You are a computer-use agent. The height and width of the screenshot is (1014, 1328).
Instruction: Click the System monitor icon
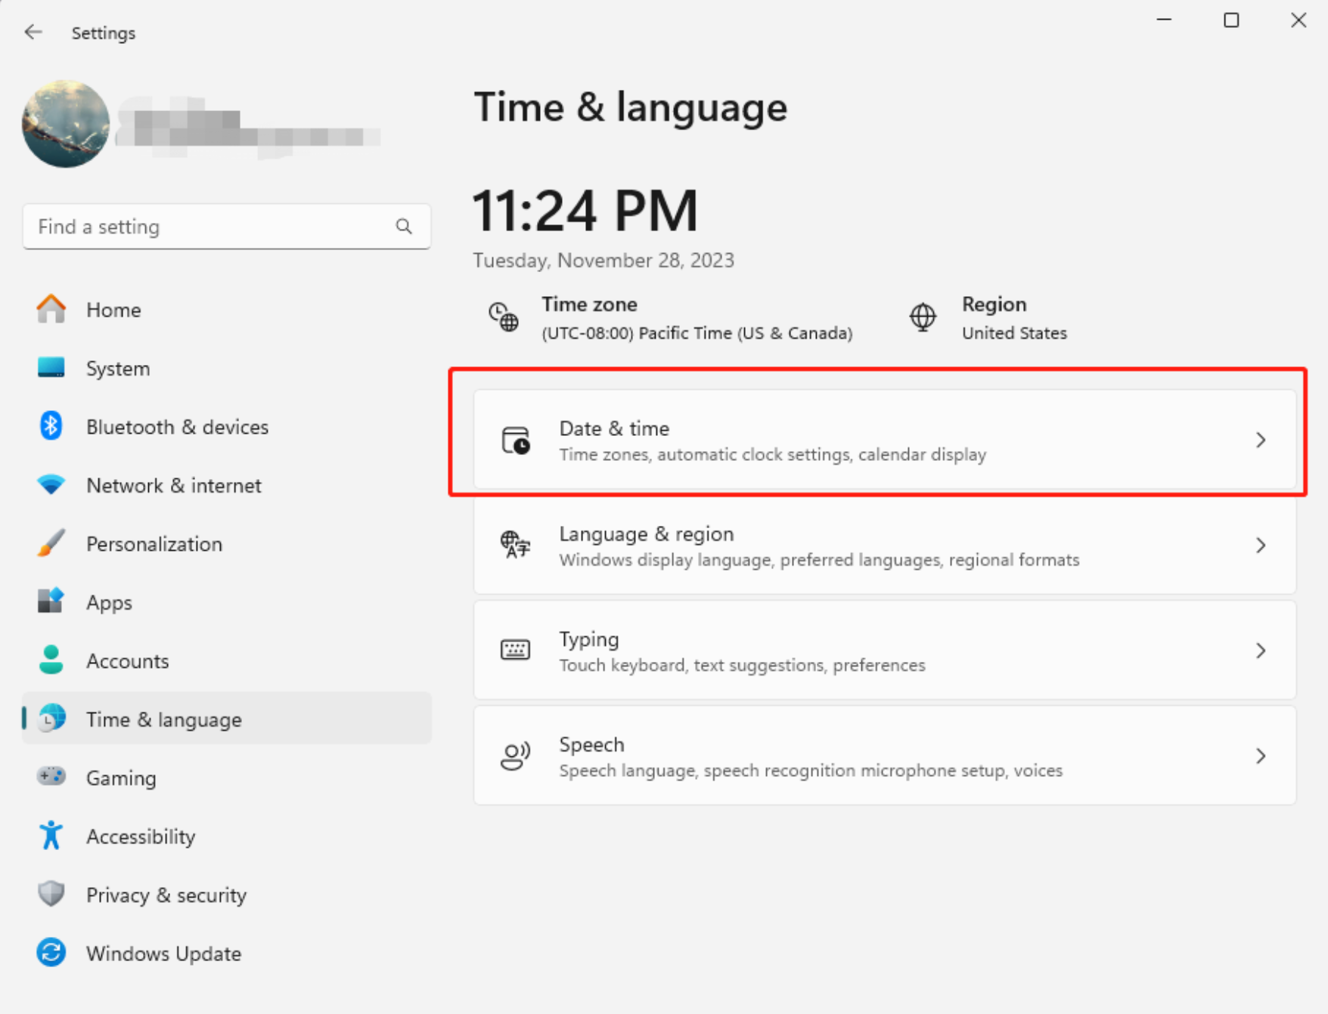[51, 368]
